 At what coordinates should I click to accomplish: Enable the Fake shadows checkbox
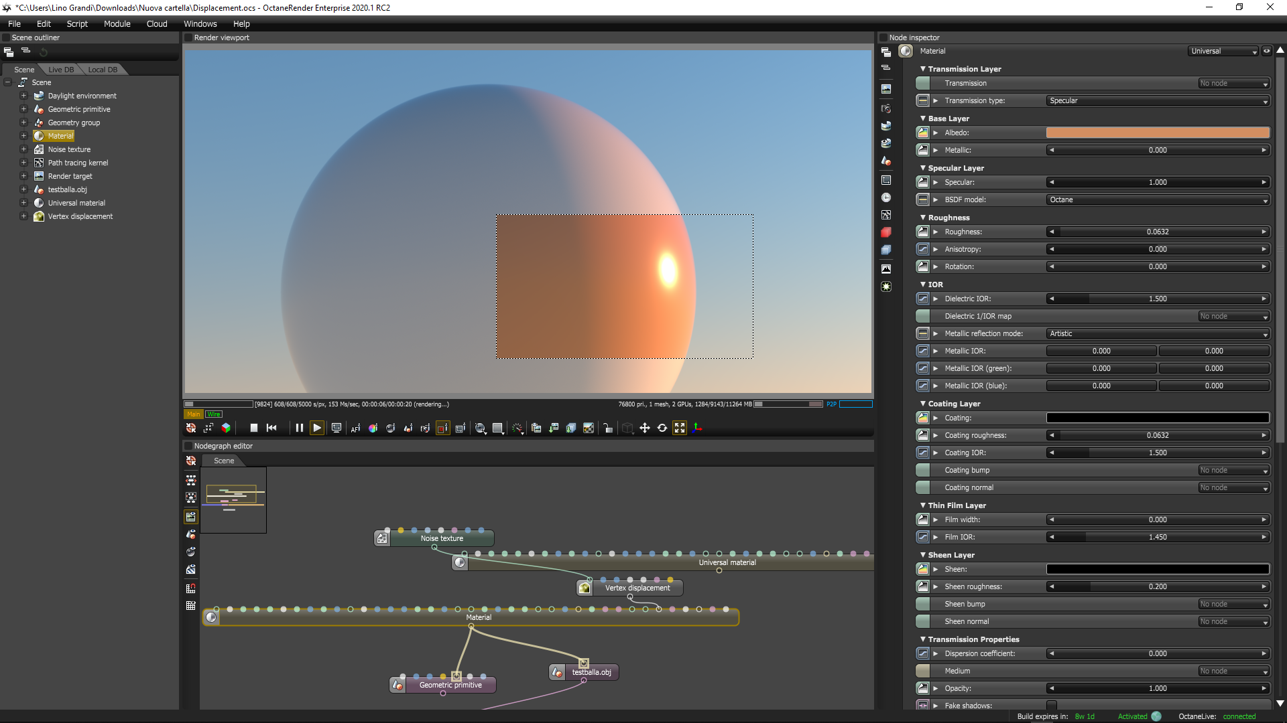click(x=1052, y=705)
